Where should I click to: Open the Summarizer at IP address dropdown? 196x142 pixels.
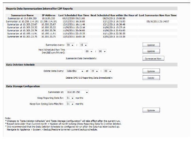pos(77,92)
